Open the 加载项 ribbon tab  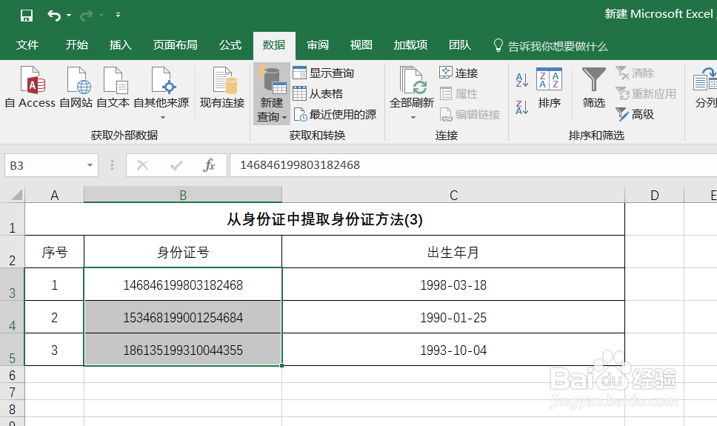pos(410,45)
